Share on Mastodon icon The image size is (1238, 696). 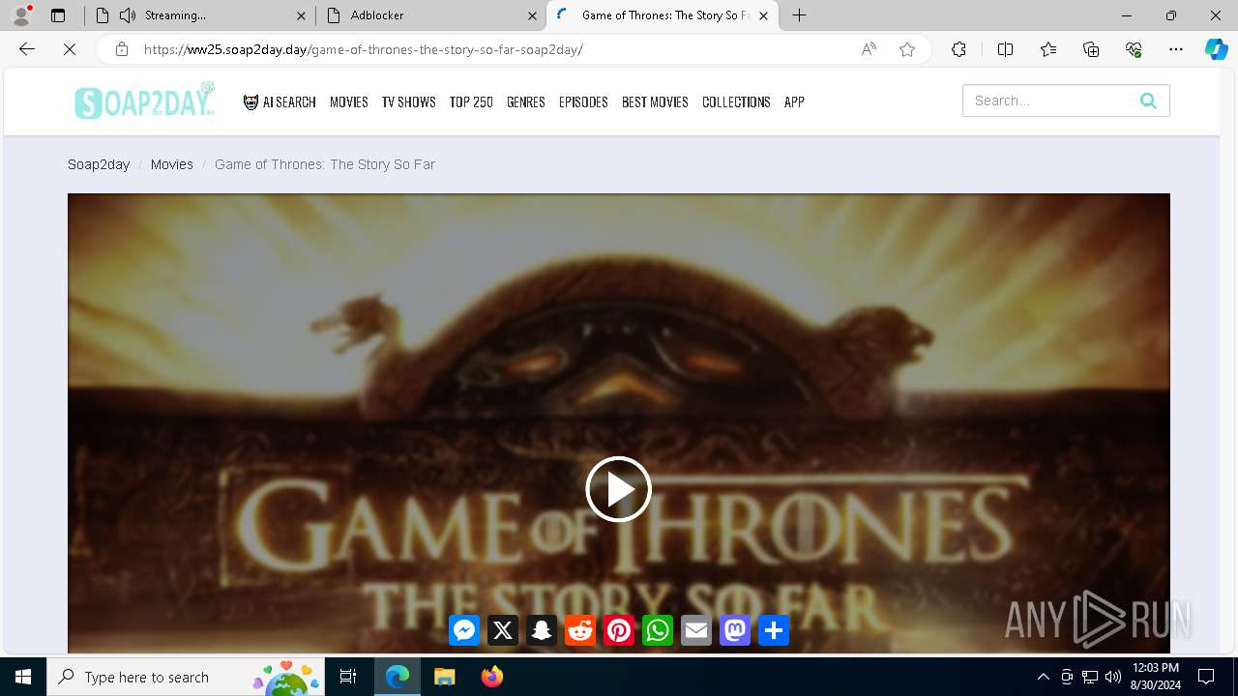(735, 630)
